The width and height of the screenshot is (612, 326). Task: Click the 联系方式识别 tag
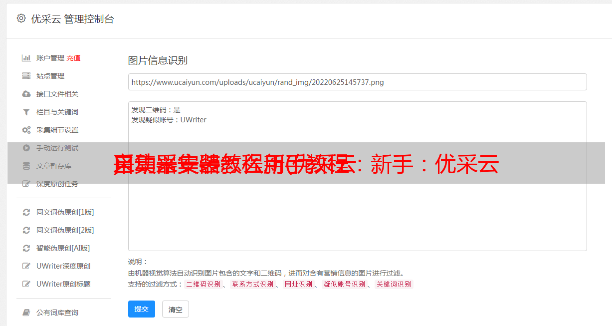(x=252, y=284)
